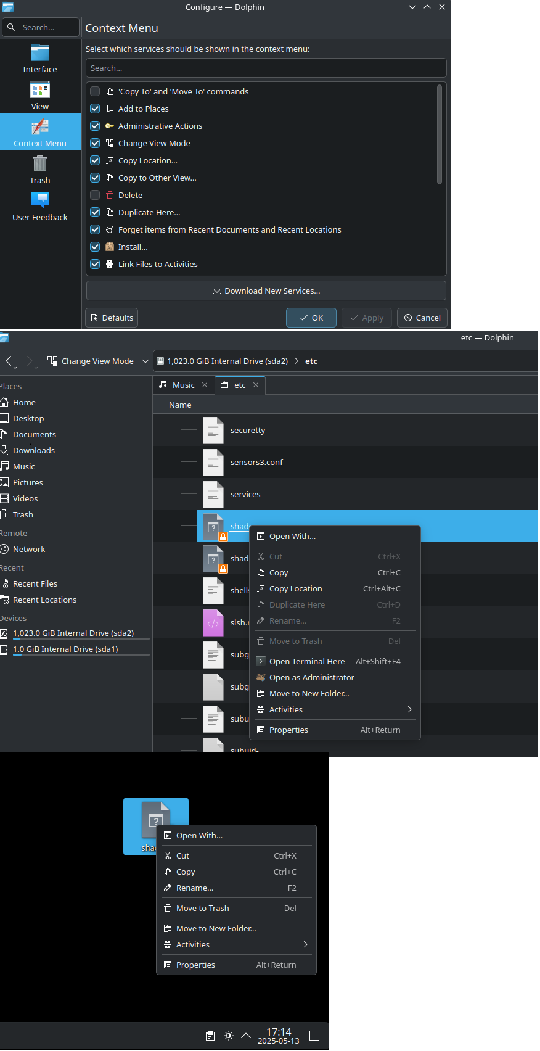Choose Move to New Folder... in Dolphin context menu
The height and width of the screenshot is (1051, 540).
point(335,693)
